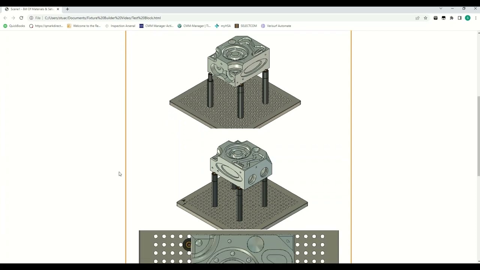
Task: Click the address bar file URL
Action: pyautogui.click(x=103, y=18)
